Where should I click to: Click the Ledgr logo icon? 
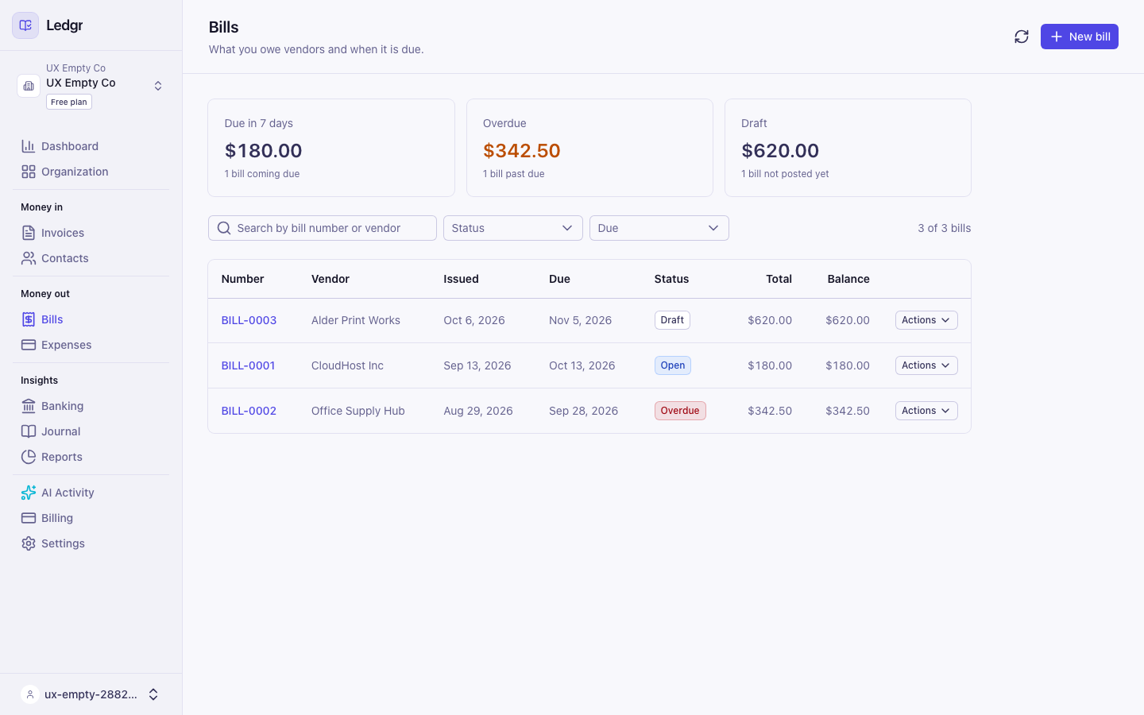click(x=25, y=25)
